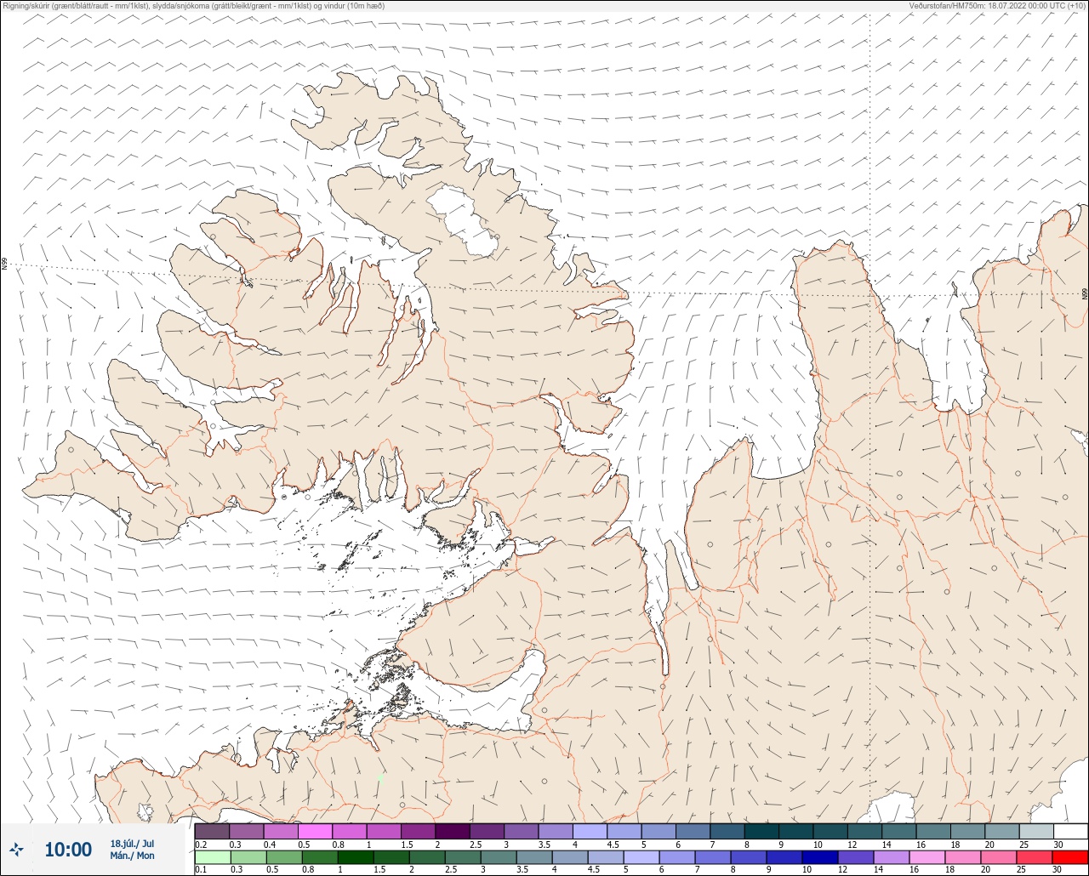Choose the lavender upper swatch labeled 4
Image resolution: width=1089 pixels, height=876 pixels.
click(x=590, y=831)
